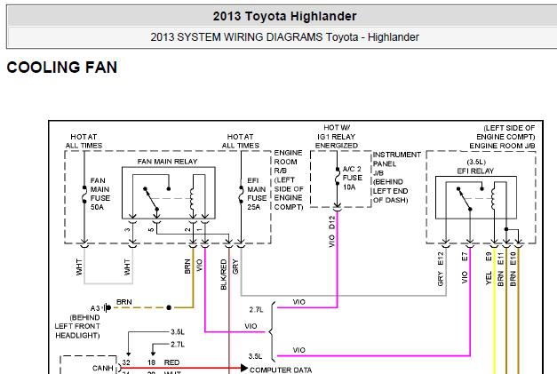
Task: Click the FAN MAIN FUSE 50A fuse symbol
Action: tap(84, 195)
